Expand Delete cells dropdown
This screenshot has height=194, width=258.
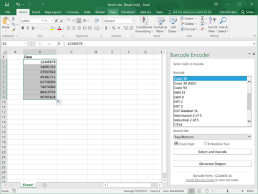click(x=196, y=24)
